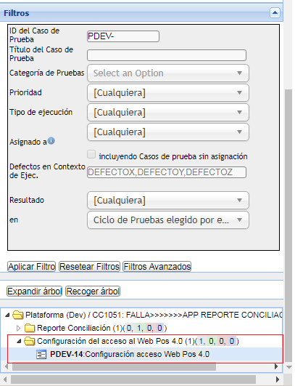Click the tree scrollbar right arrow
This screenshot has height=386, width=295.
[276, 366]
